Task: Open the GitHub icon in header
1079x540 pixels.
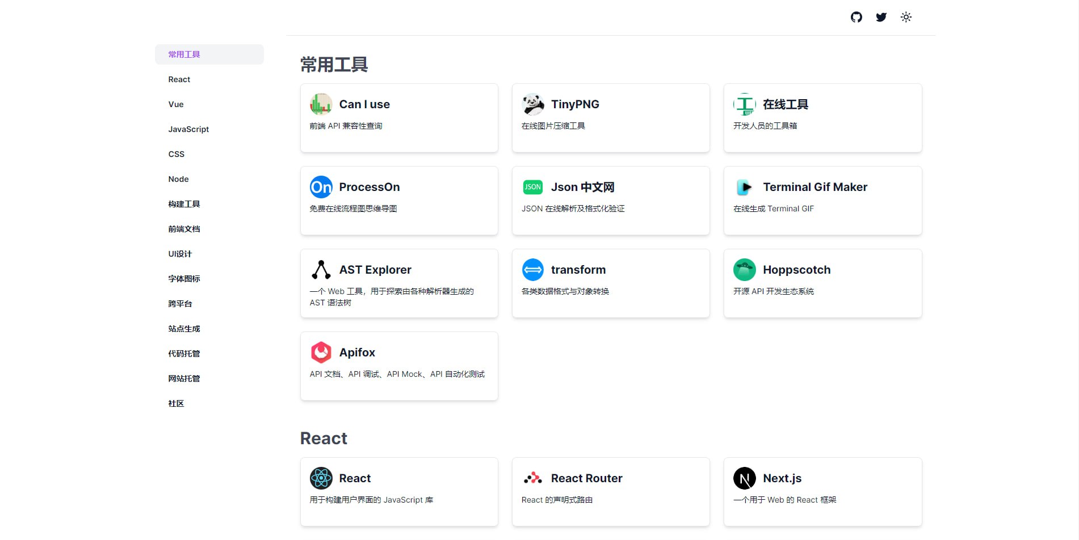Action: coord(856,17)
